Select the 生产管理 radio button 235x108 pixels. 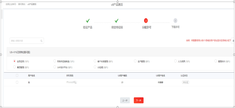coord(135,61)
